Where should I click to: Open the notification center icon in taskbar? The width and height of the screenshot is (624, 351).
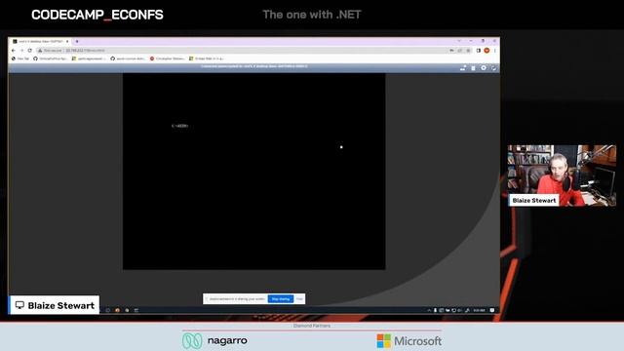tap(492, 310)
